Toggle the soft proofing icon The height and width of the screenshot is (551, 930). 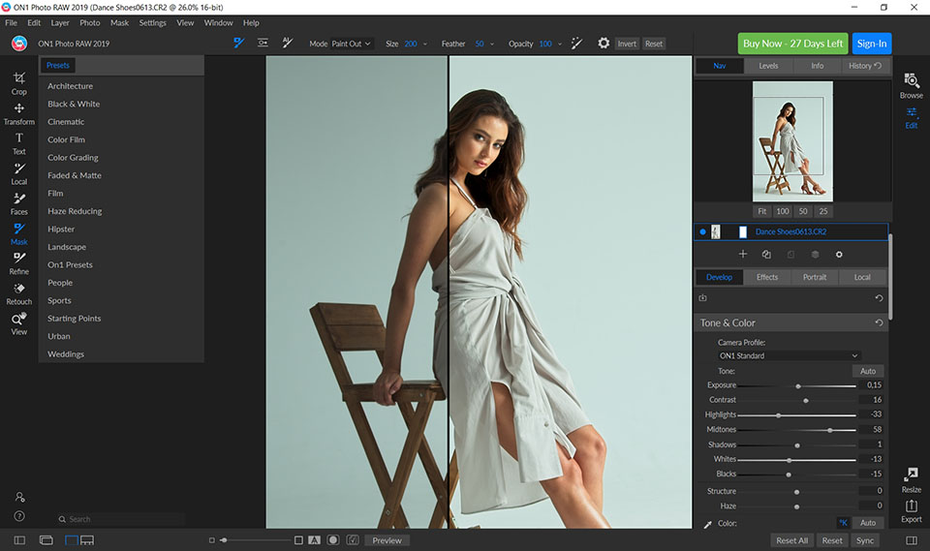353,539
